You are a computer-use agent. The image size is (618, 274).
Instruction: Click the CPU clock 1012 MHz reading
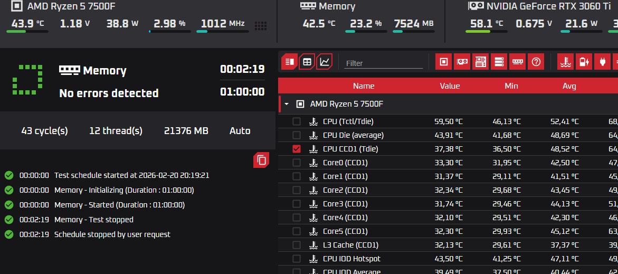click(x=223, y=23)
